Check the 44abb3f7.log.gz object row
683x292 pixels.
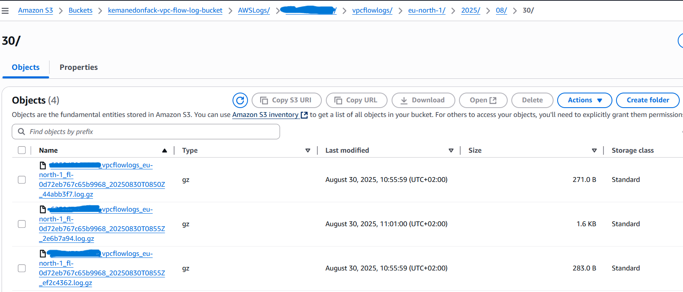coord(22,180)
